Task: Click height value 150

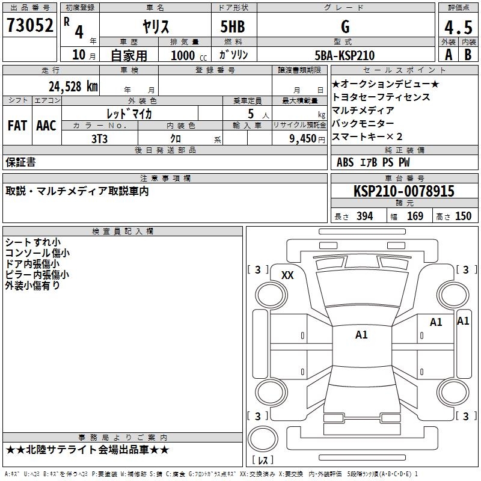Action: pyautogui.click(x=463, y=216)
